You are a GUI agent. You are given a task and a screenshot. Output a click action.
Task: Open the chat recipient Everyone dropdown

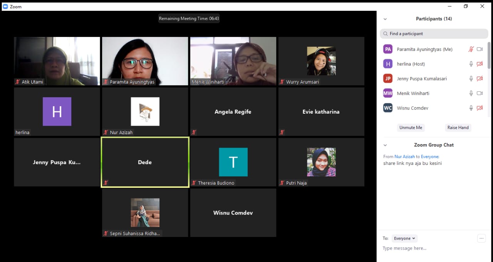click(x=404, y=238)
